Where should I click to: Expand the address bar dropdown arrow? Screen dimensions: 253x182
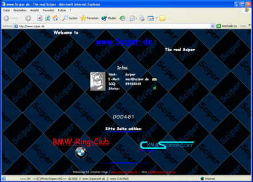coord(213,26)
